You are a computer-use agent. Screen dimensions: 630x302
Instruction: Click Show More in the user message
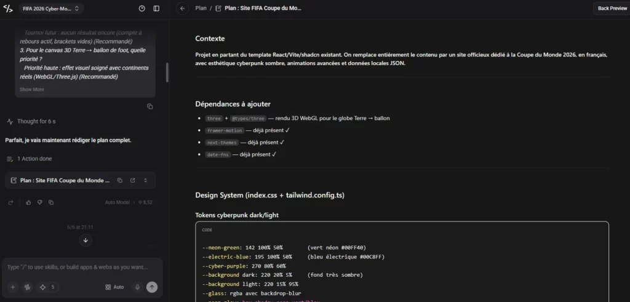(32, 90)
